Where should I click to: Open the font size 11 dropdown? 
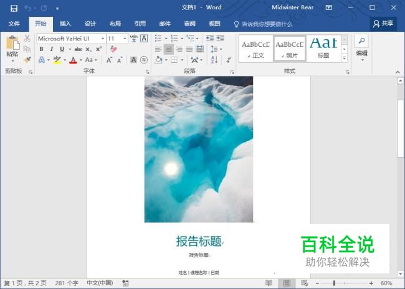point(125,39)
